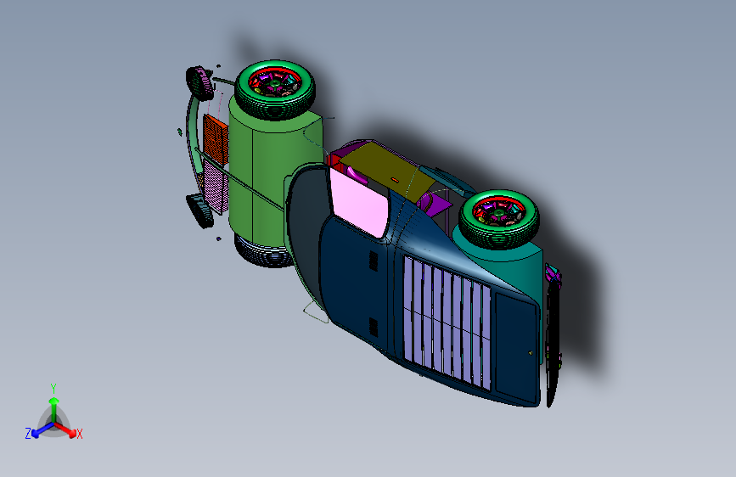The image size is (736, 477).
Task: Select the orange radiator grille panel
Action: [x=216, y=139]
